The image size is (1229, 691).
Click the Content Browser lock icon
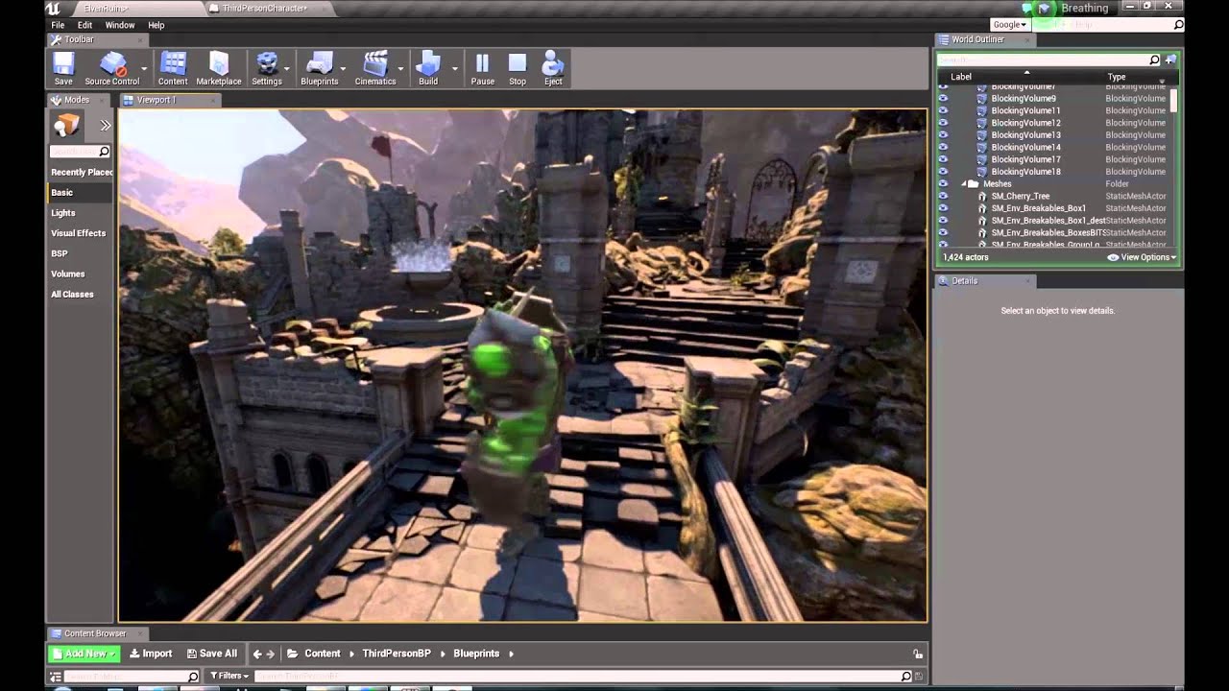(918, 654)
